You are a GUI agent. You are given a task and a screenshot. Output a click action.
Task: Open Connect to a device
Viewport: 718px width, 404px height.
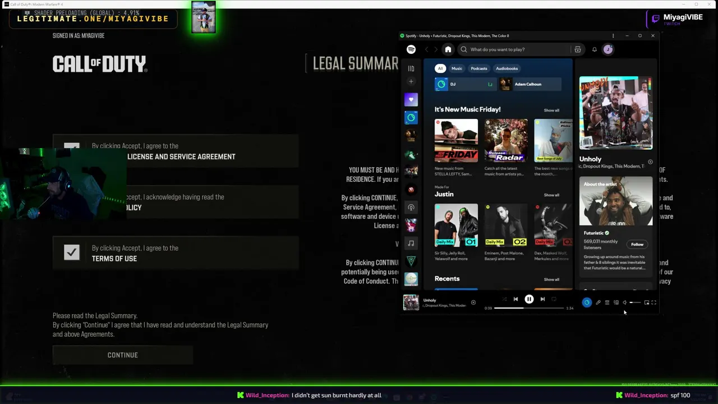(616, 302)
